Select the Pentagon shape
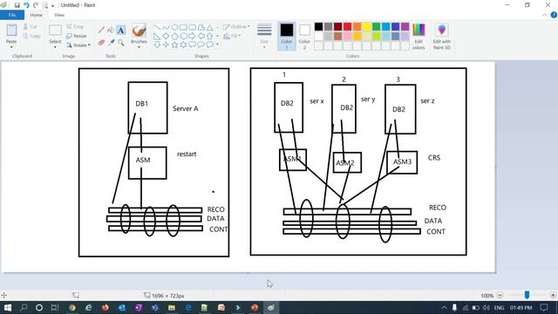The image size is (558, 314). (x=174, y=36)
